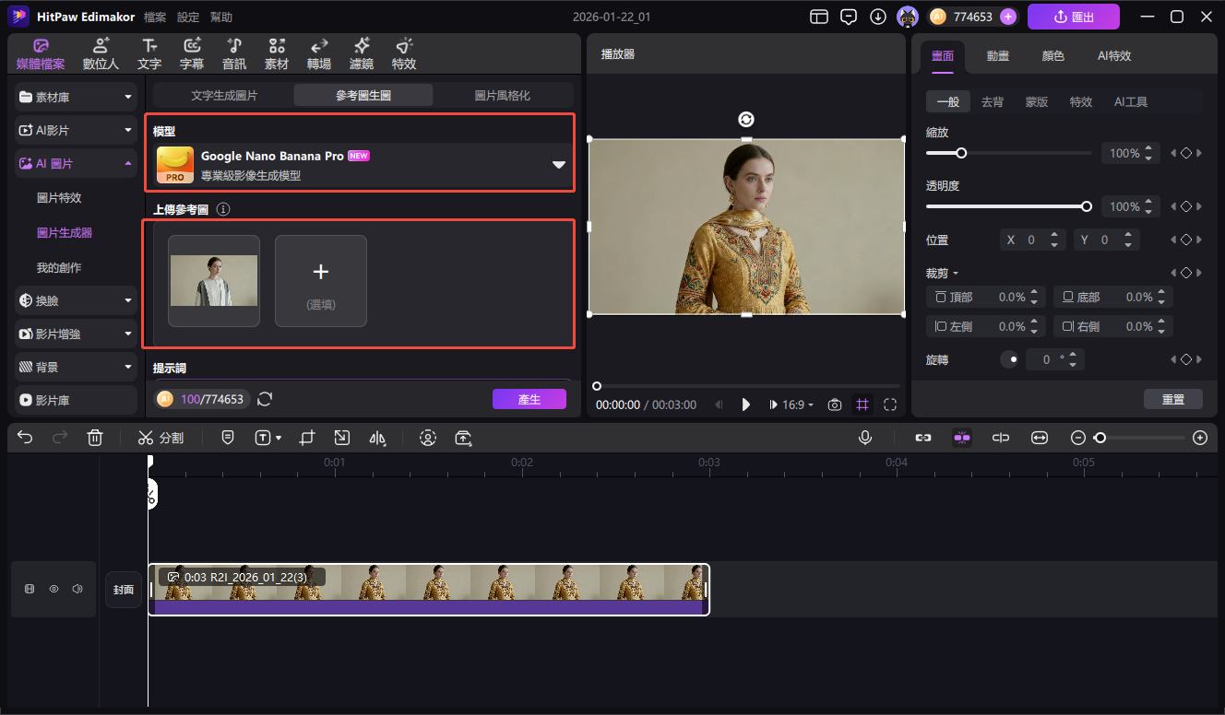Click the mirror flip icon in timeline toolbar
Screen dimensions: 1225x715
pos(377,439)
